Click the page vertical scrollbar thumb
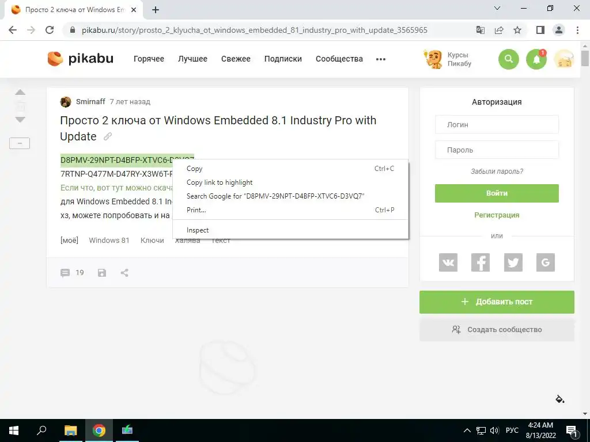The height and width of the screenshot is (442, 590). click(x=585, y=58)
